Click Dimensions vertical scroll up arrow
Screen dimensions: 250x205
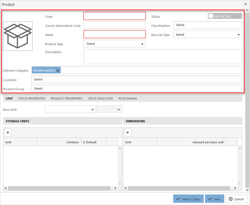pyautogui.click(x=239, y=148)
